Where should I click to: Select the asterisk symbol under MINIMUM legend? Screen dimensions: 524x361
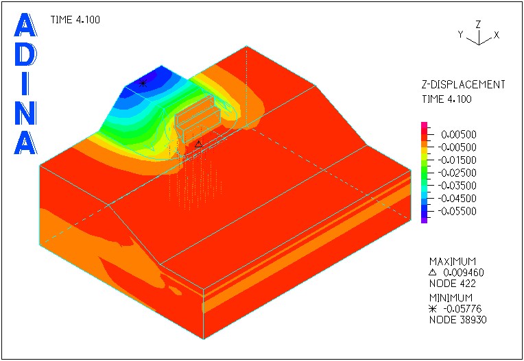[433, 308]
